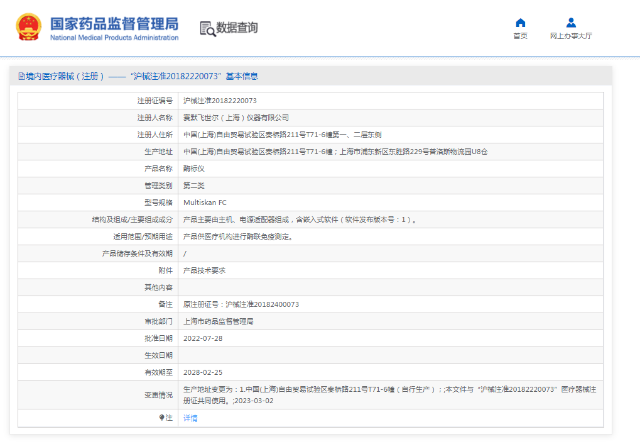640x444 pixels.
Task: Open the 详情 details link
Action: tap(190, 418)
